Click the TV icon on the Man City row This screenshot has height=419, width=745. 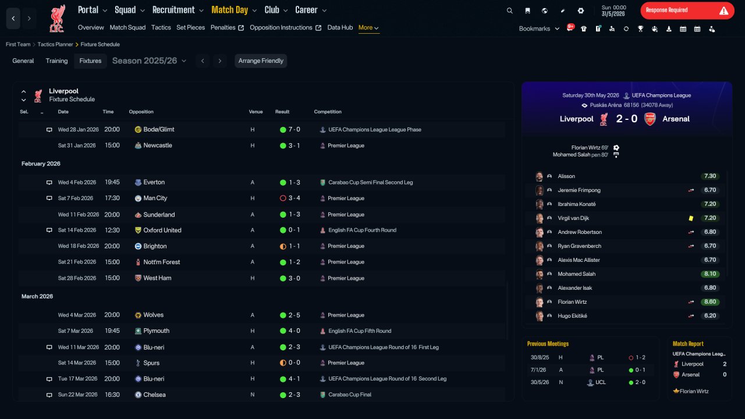(x=49, y=198)
